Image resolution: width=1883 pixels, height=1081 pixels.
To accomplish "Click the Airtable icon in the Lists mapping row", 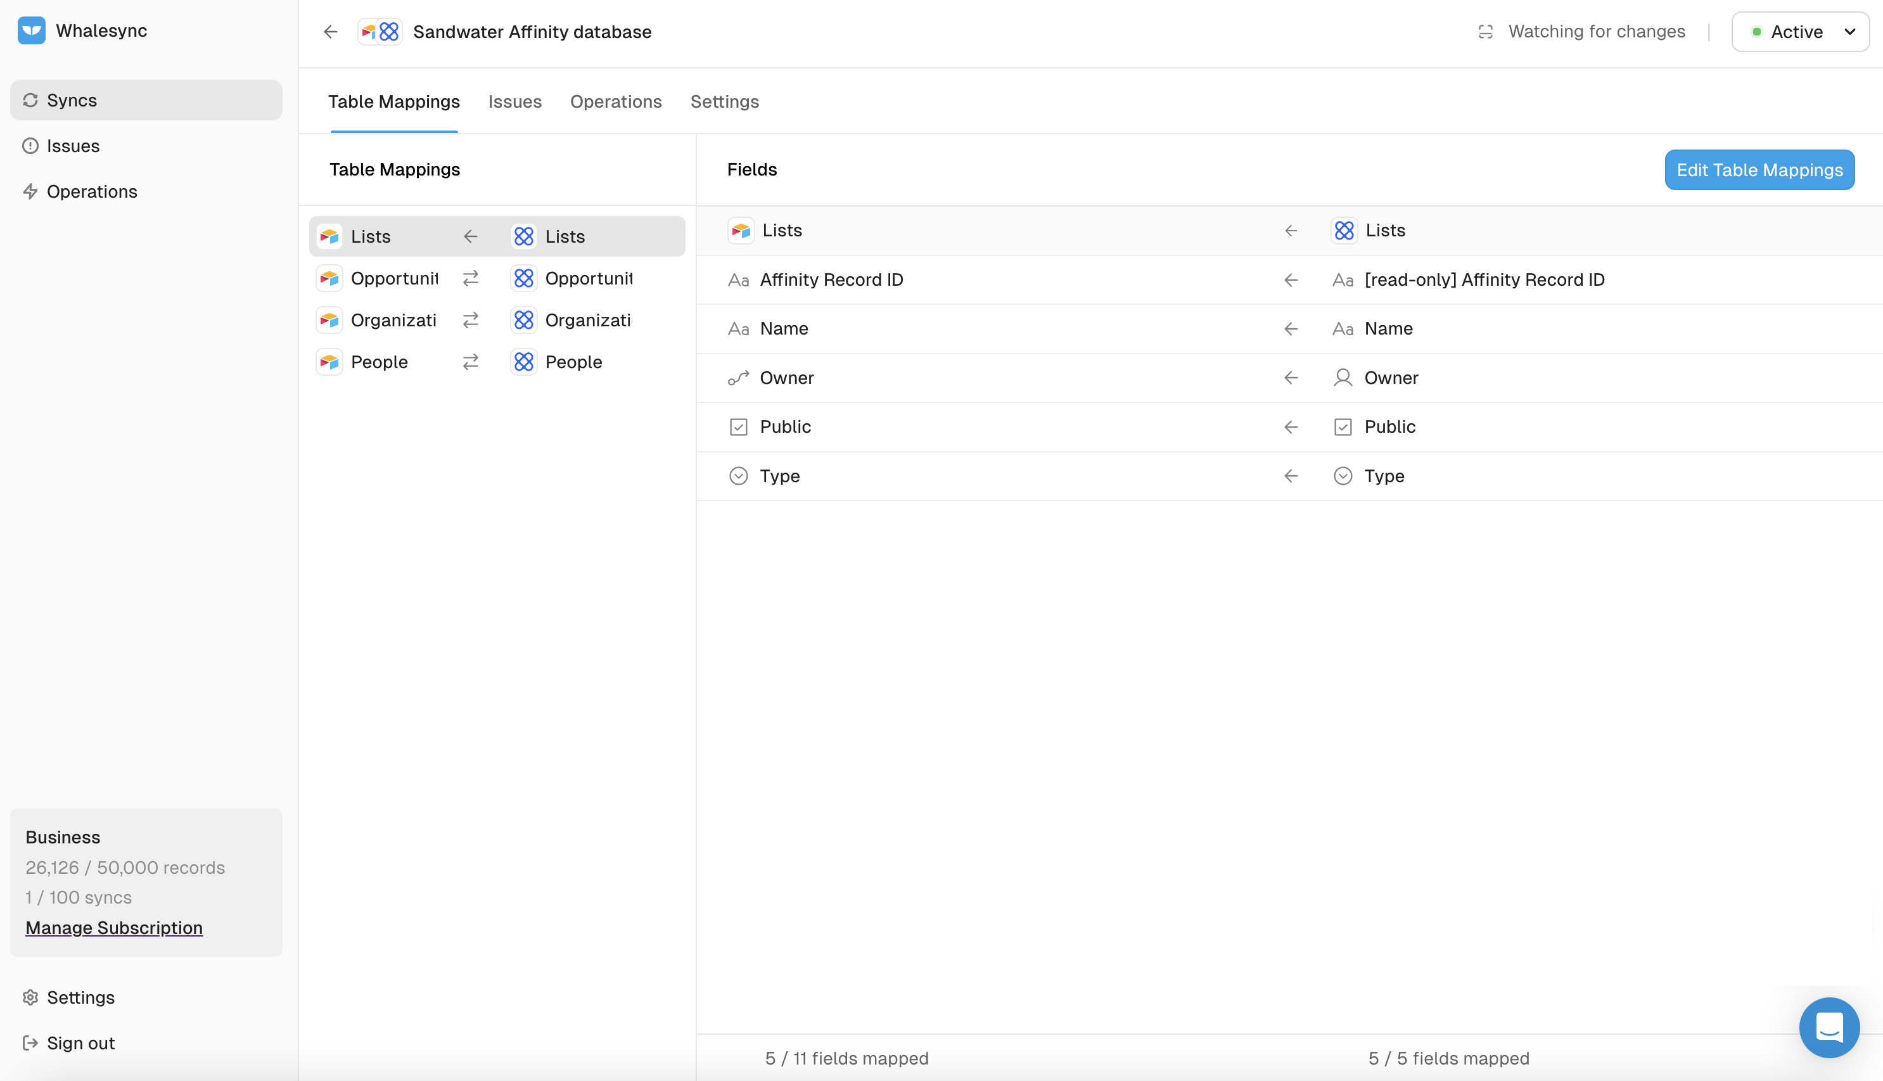I will (x=329, y=237).
